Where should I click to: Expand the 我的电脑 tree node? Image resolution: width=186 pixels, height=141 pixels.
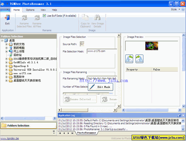click(6, 48)
